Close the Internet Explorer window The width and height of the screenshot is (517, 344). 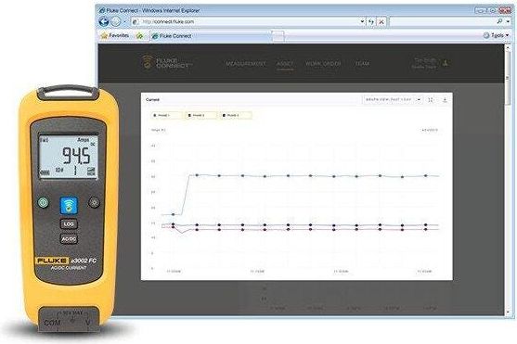coord(505,10)
